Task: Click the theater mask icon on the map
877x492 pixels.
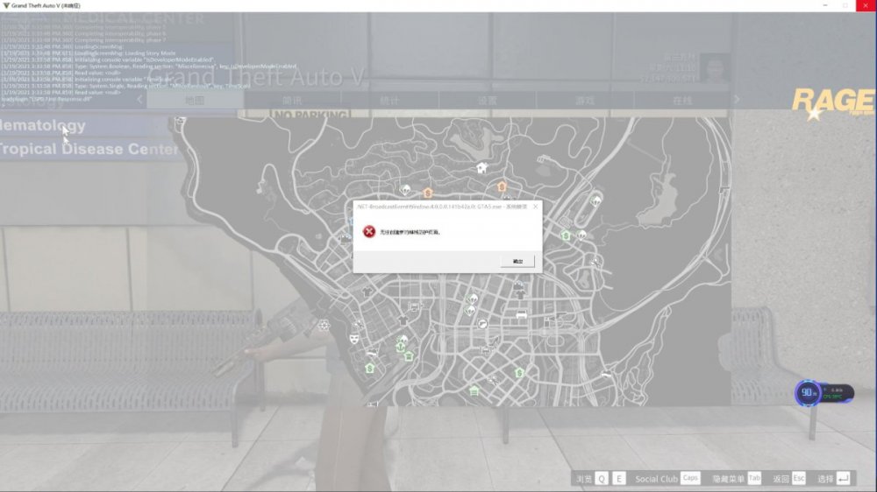Action: coord(355,336)
